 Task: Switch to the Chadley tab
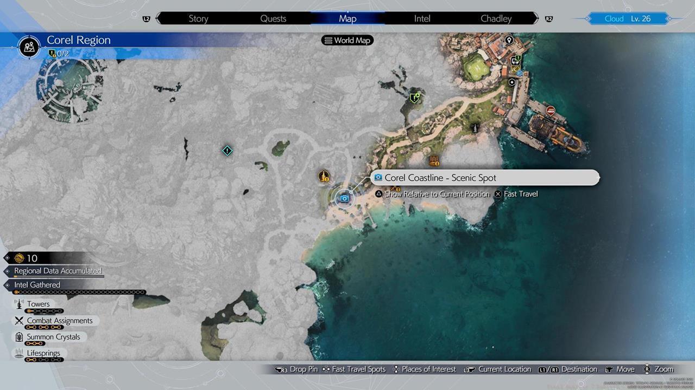point(496,18)
